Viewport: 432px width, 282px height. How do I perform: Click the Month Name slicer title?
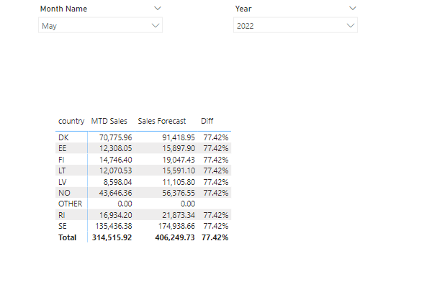[x=63, y=9]
